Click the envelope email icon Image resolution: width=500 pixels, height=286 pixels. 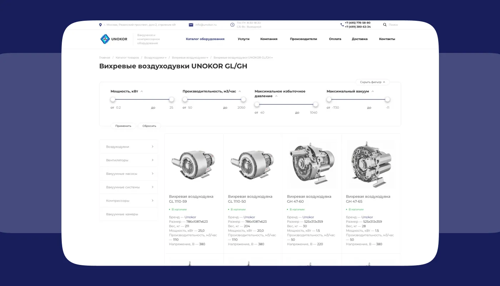tap(191, 25)
